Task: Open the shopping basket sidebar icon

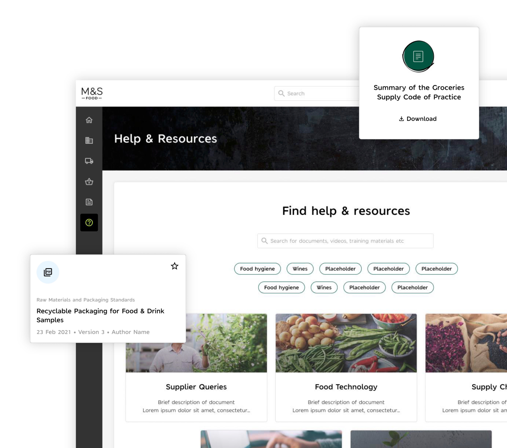Action: click(89, 181)
